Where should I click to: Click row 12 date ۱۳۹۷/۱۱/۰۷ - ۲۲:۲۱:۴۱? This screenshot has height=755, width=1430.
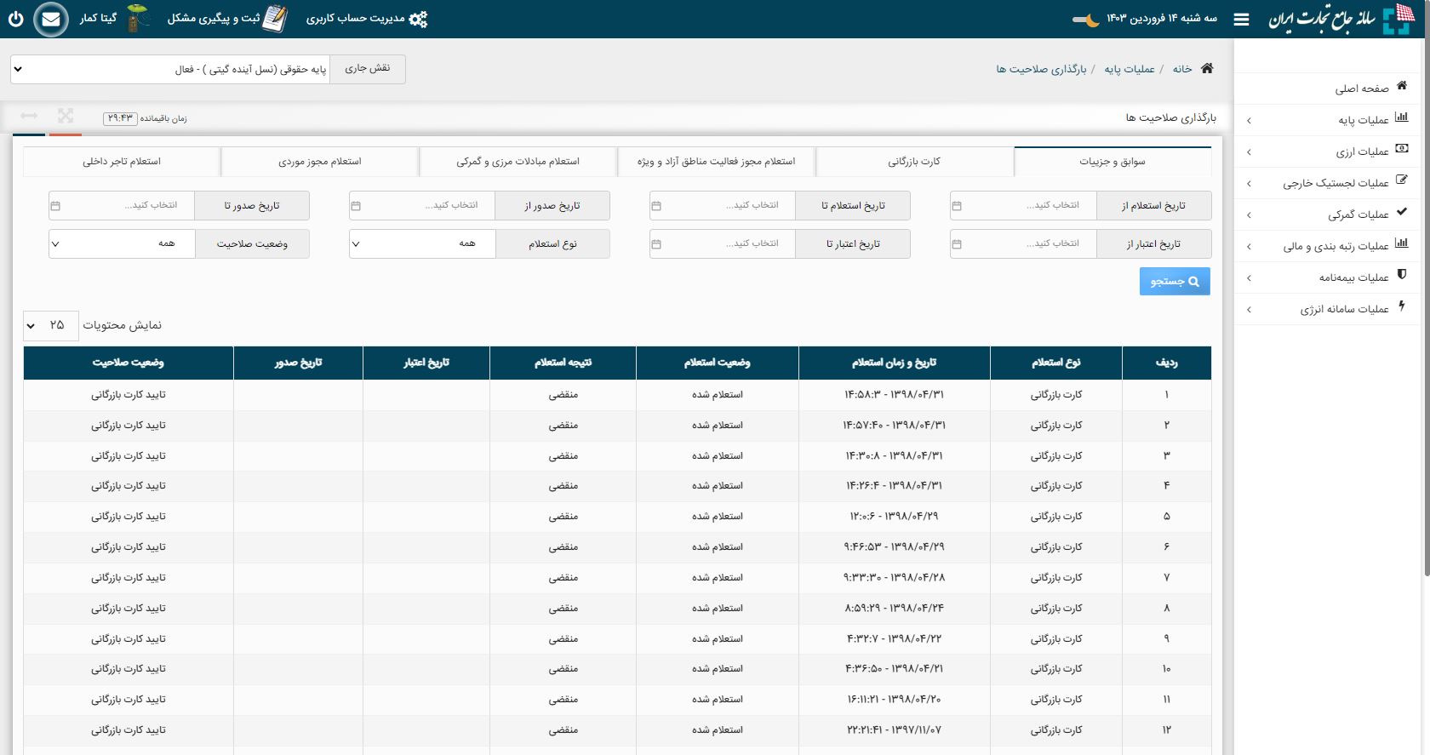(894, 730)
